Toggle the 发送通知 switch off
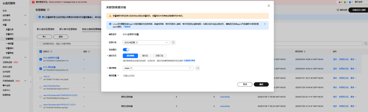The width and height of the screenshot is (368, 112). [x=126, y=49]
